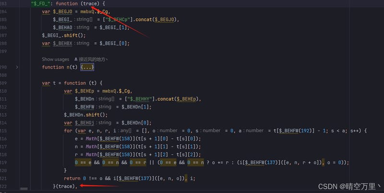The height and width of the screenshot is (193, 384).
Task: Click the number 192 in the for loop
Action: pyautogui.click(x=305, y=131)
